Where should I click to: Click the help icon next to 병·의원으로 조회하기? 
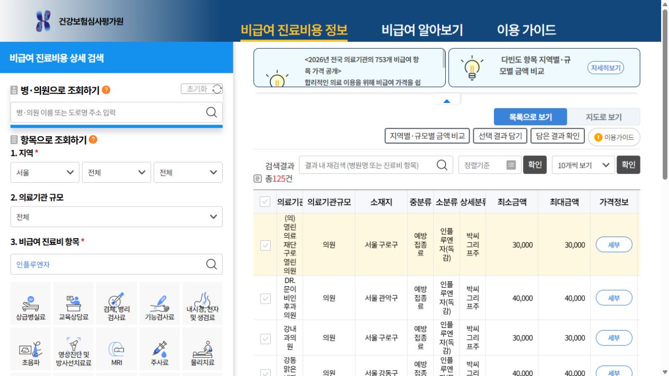106,90
